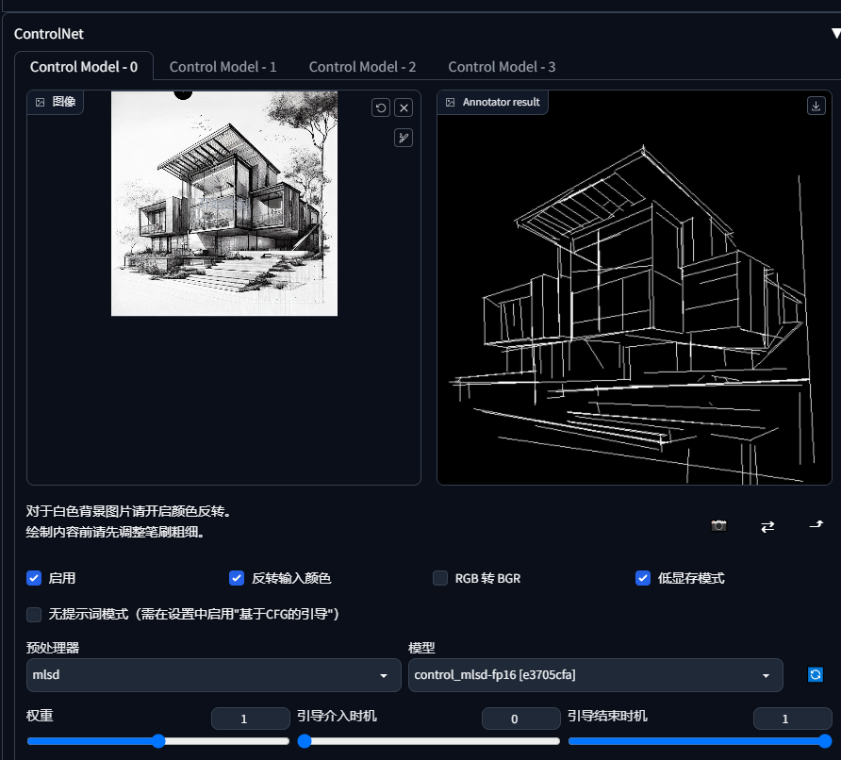841x760 pixels.
Task: Click the icon next to Annotator result label
Action: coord(450,102)
